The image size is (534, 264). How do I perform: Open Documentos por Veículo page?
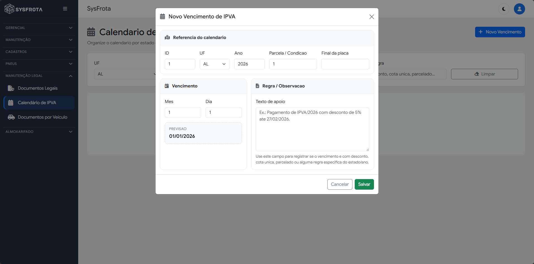pyautogui.click(x=39, y=117)
